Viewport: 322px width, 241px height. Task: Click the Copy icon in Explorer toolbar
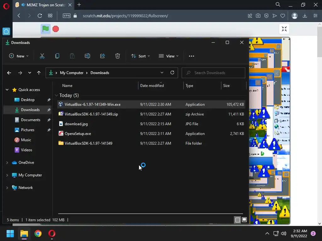tap(57, 56)
